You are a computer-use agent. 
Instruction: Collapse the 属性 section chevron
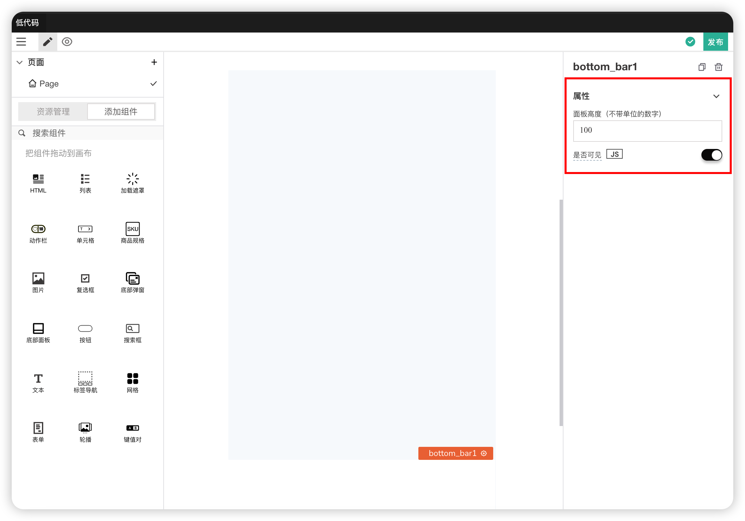[x=716, y=96]
